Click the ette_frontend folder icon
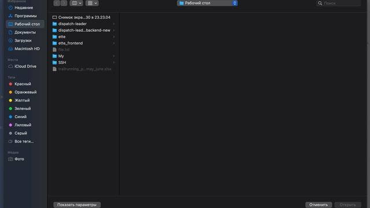 point(54,43)
